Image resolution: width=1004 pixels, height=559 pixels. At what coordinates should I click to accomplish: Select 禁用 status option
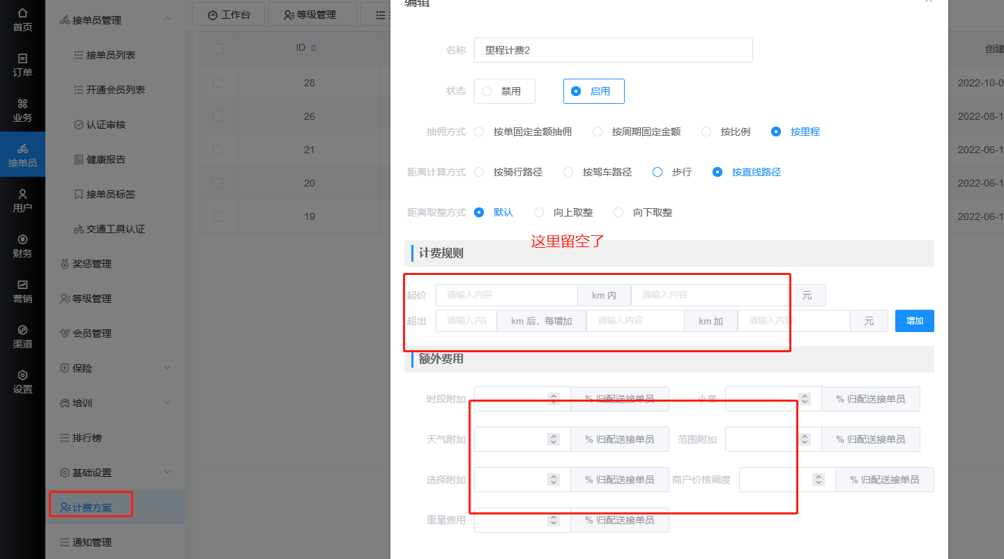click(x=504, y=91)
